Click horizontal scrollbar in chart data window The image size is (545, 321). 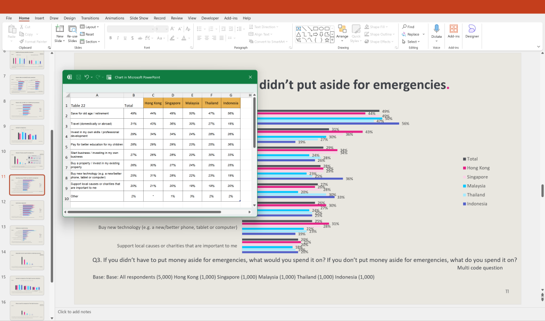point(144,212)
